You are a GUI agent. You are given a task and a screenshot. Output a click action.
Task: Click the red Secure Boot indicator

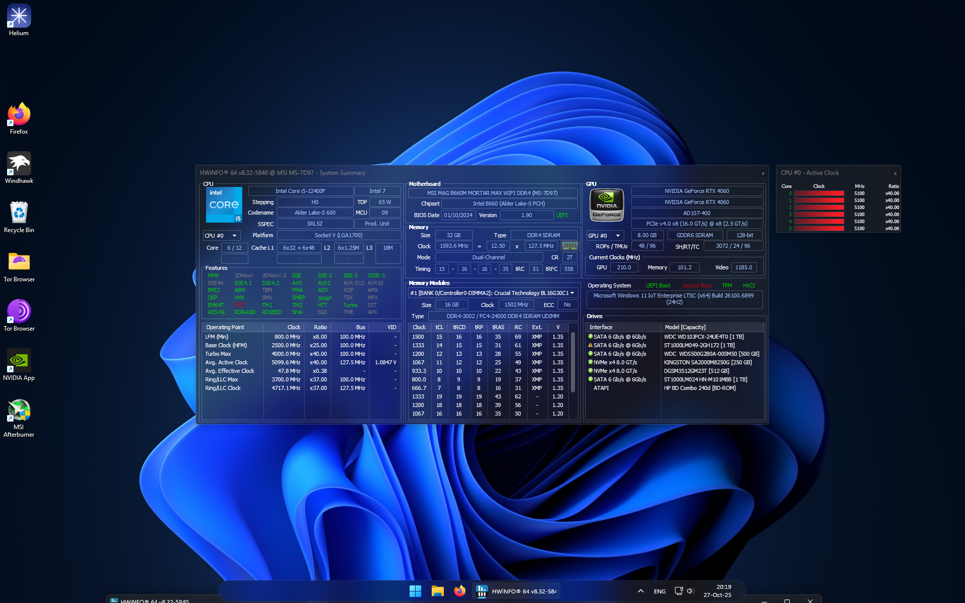click(697, 285)
